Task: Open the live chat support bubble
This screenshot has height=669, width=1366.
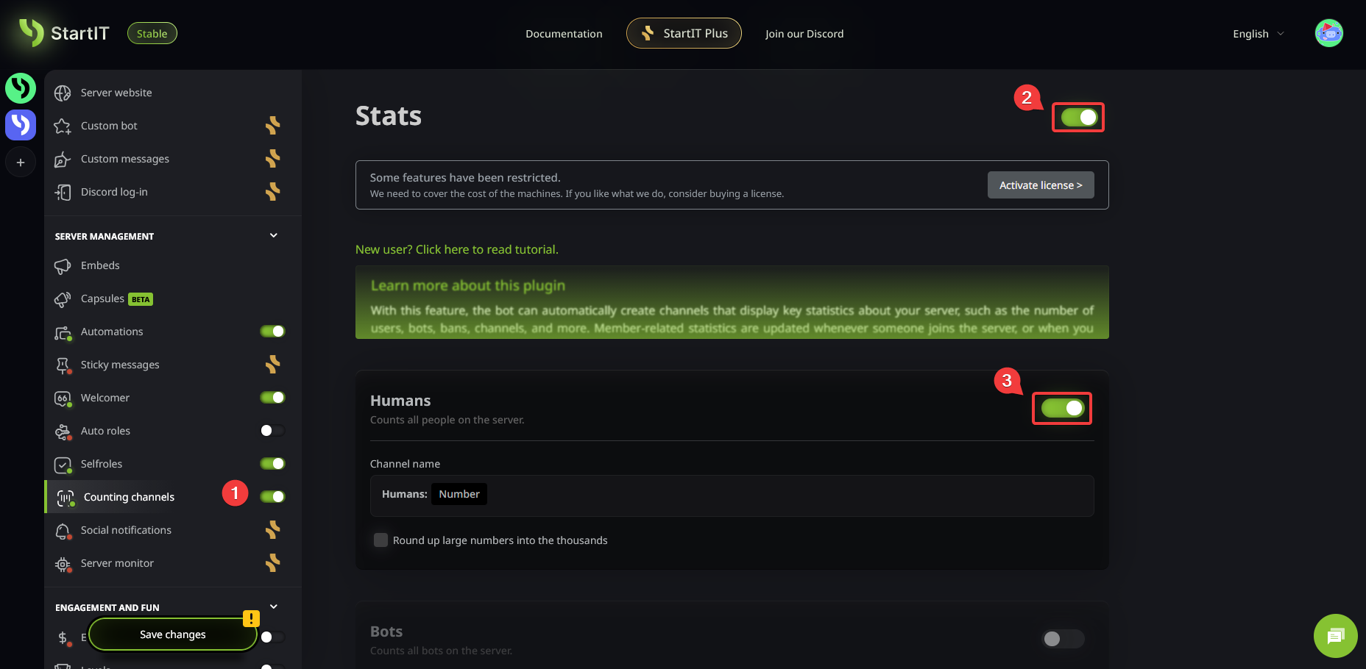Action: pyautogui.click(x=1335, y=635)
